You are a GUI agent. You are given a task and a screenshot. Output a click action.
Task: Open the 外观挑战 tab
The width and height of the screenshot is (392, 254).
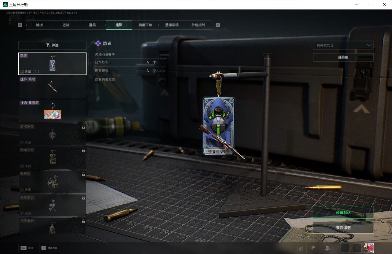(198, 25)
